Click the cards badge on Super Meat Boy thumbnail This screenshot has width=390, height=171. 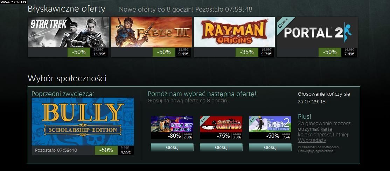[204, 120]
